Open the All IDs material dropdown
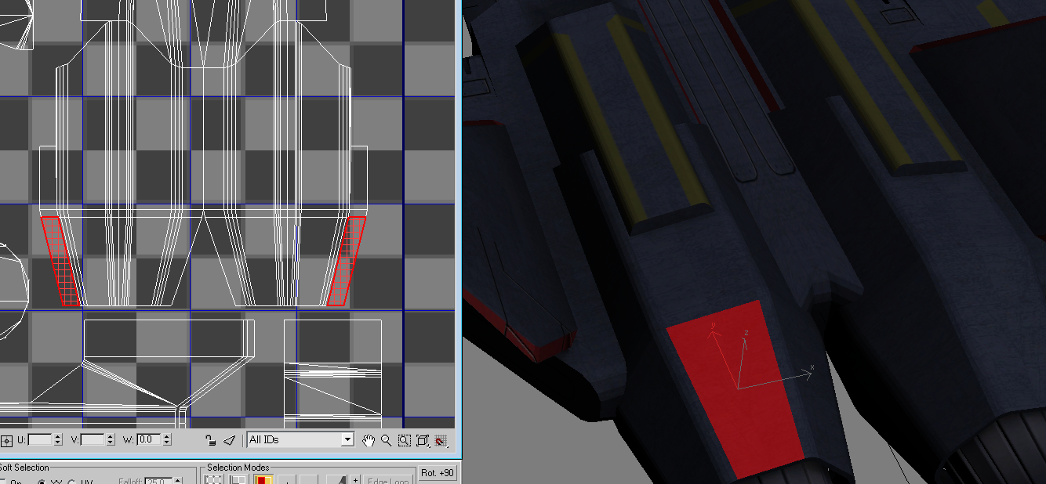The width and height of the screenshot is (1046, 484). 301,440
